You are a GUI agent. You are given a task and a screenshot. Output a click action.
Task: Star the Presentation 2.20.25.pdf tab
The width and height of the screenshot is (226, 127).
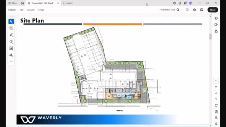(x=29, y=3)
